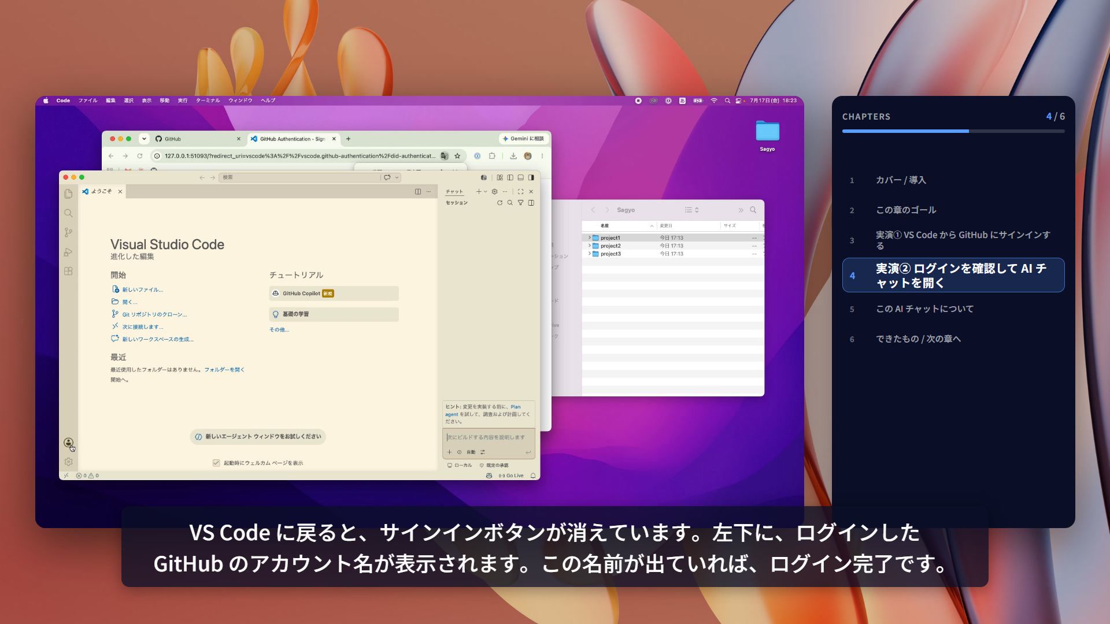Click the chat input field in VS Code

tap(489, 437)
